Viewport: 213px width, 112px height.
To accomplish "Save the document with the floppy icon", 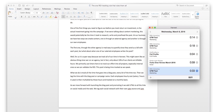I will click(x=23, y=6).
